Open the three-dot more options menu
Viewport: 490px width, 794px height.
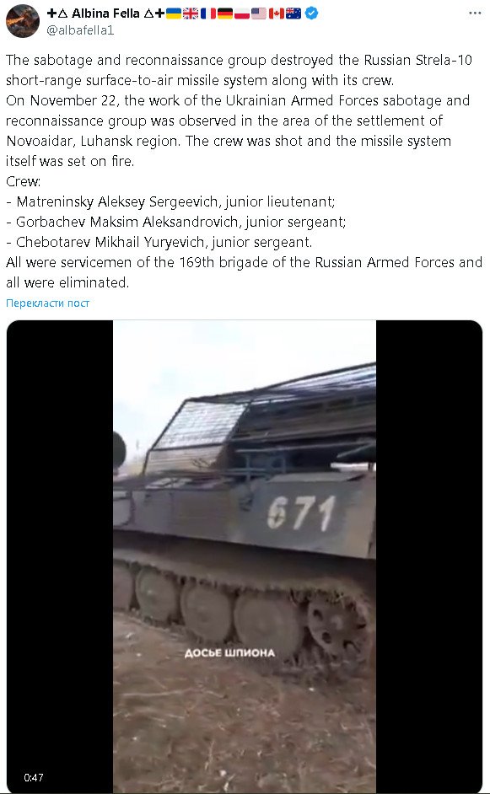(x=475, y=13)
